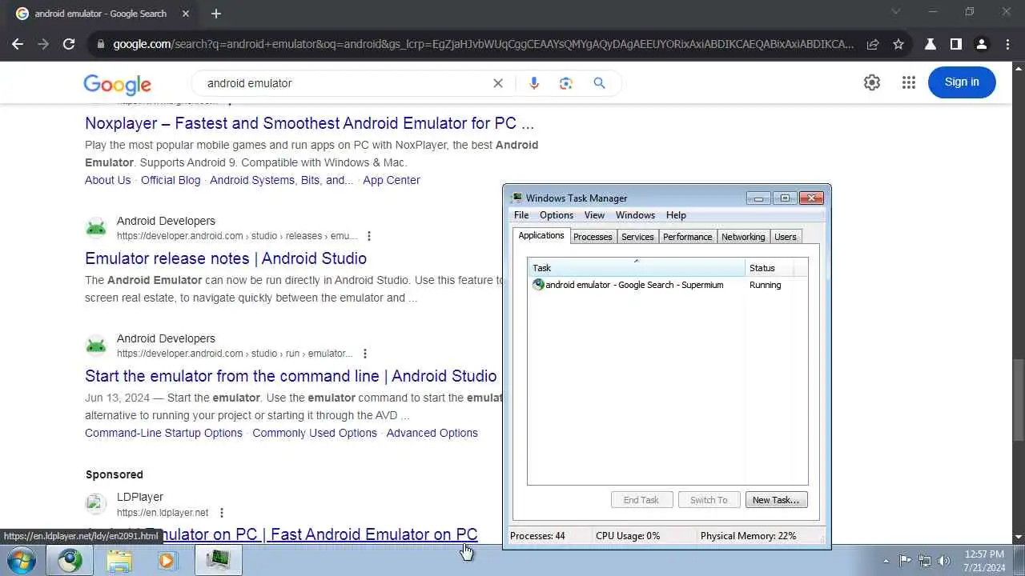Click the New Task... button

(776, 500)
